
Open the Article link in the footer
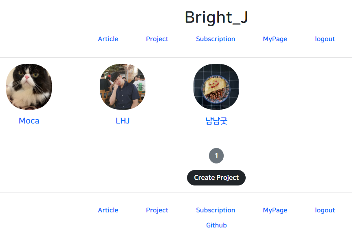pos(108,210)
